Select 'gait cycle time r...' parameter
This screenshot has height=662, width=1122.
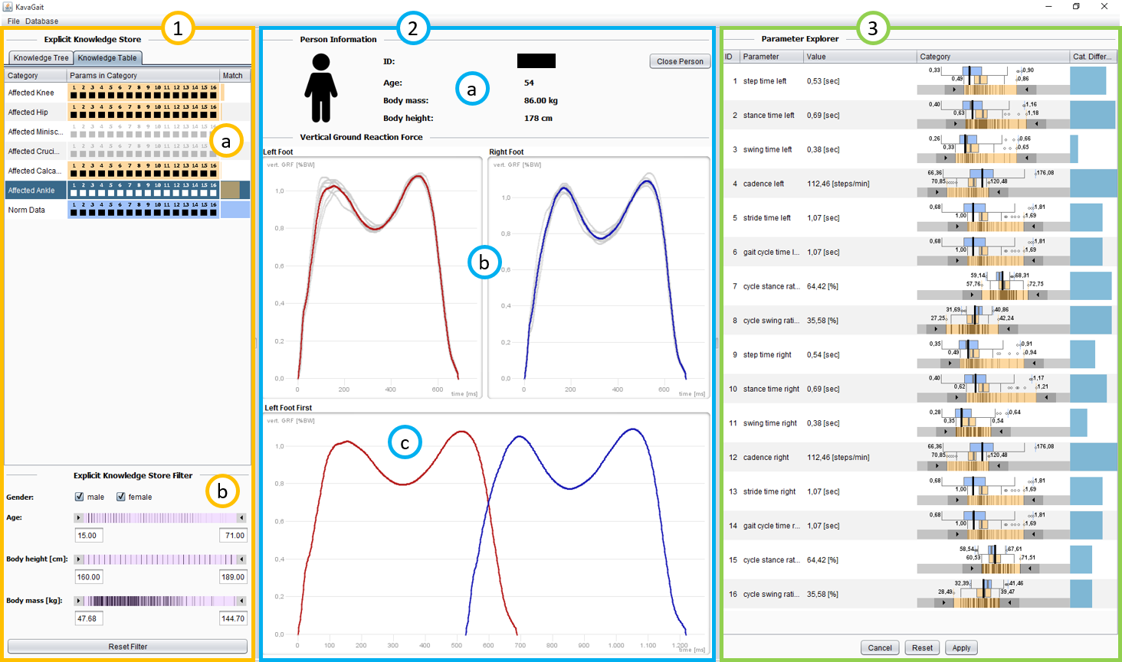920,526
